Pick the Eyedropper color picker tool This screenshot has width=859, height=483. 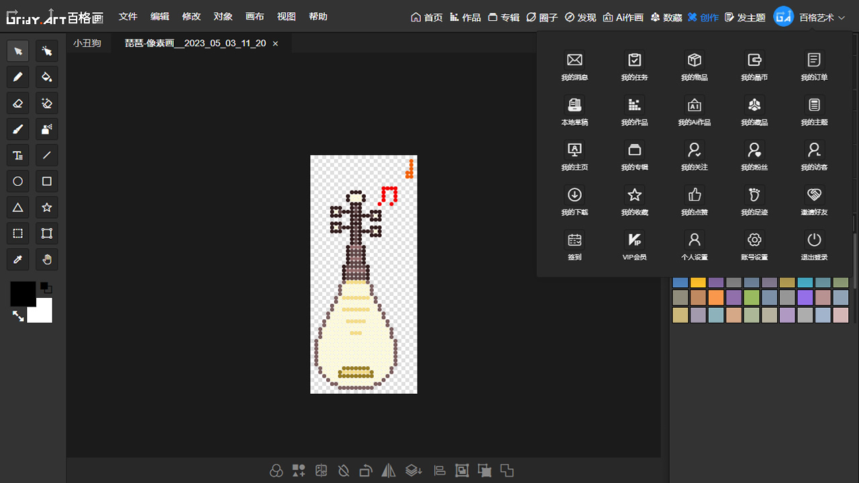point(18,260)
